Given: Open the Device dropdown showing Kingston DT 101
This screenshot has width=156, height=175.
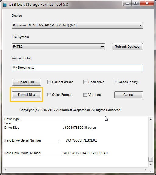Looking at the screenshot, I should [x=77, y=25].
